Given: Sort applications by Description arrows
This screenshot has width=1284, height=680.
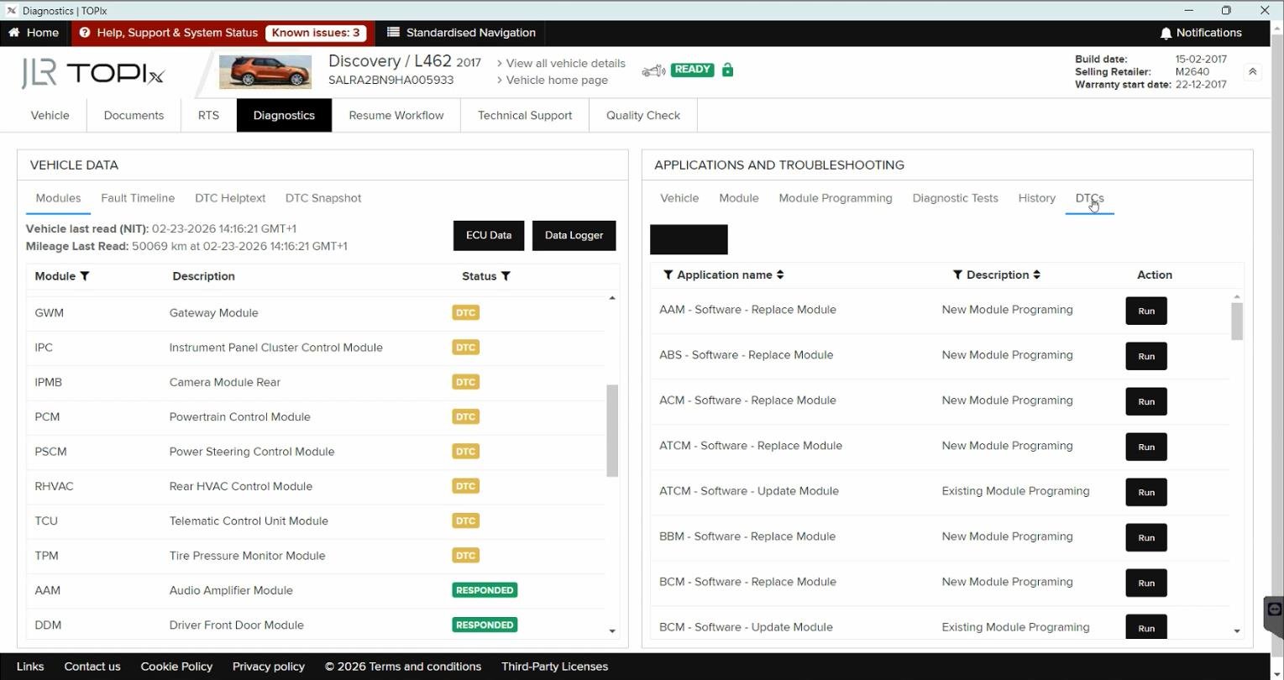Looking at the screenshot, I should pos(1036,275).
